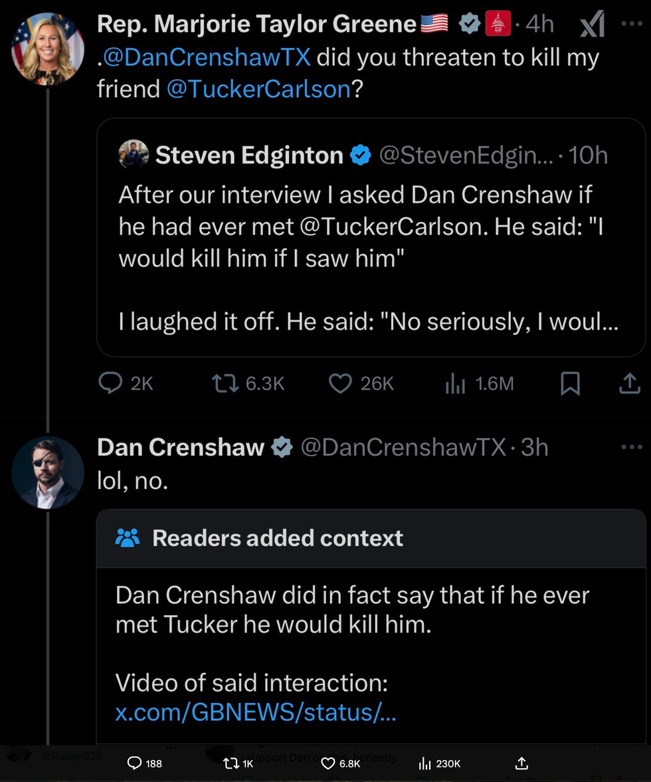This screenshot has width=651, height=782.
Task: Share Dan Crenshaw's reply
Action: point(521,763)
